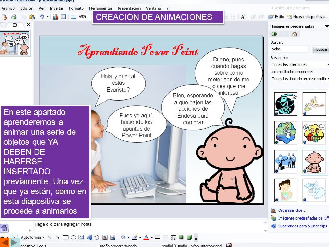Toggle the grid display icon
329x247 pixels.
[73, 17]
